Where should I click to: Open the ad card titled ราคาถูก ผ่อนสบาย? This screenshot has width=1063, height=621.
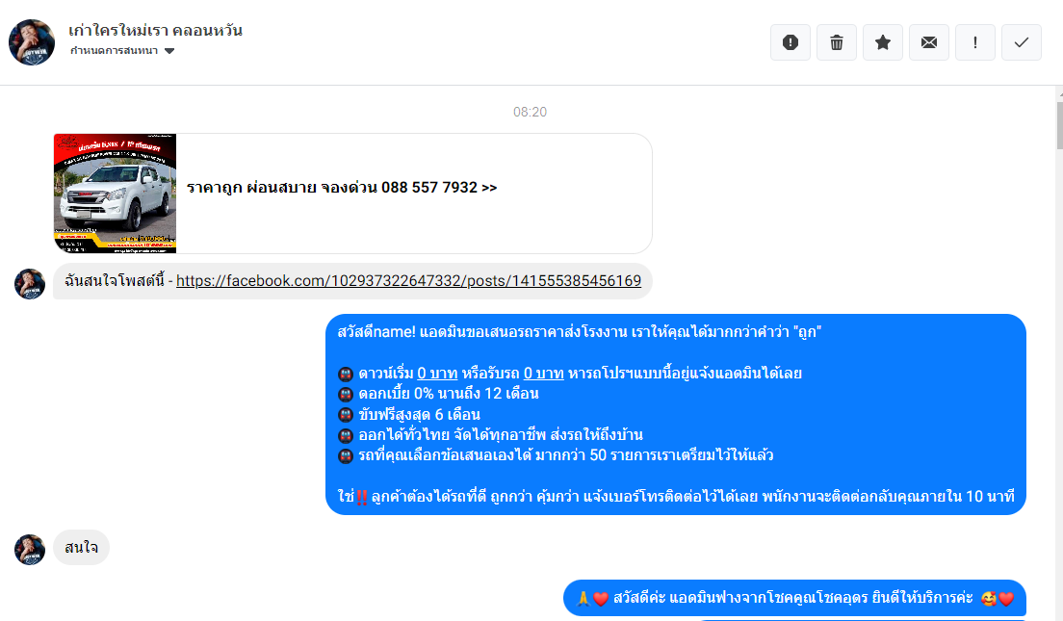pyautogui.click(x=352, y=194)
